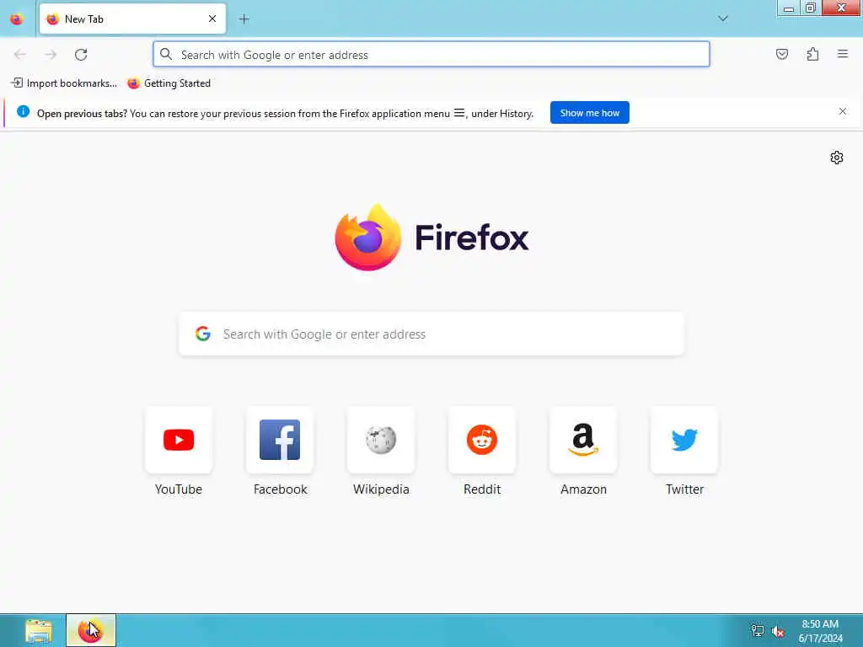This screenshot has height=647, width=863.
Task: Focus the page's Google search box
Action: [x=431, y=334]
